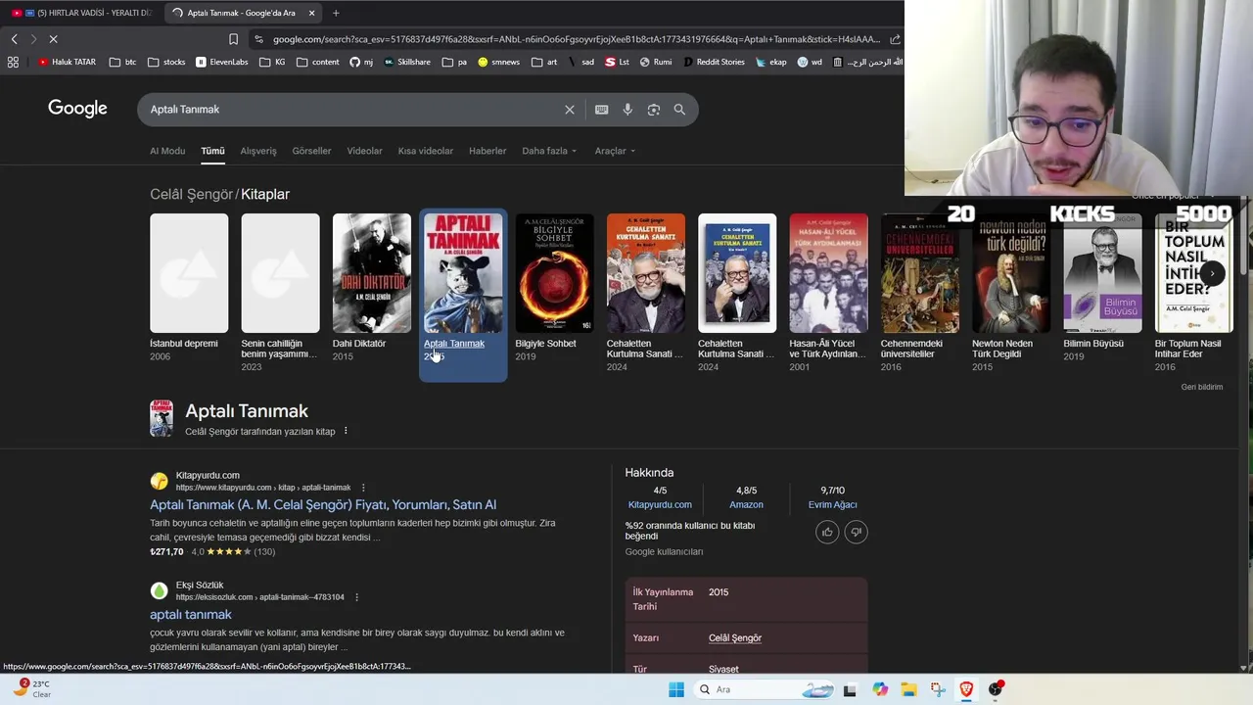
Task: Switch to the Haberler results tab
Action: tap(487, 151)
